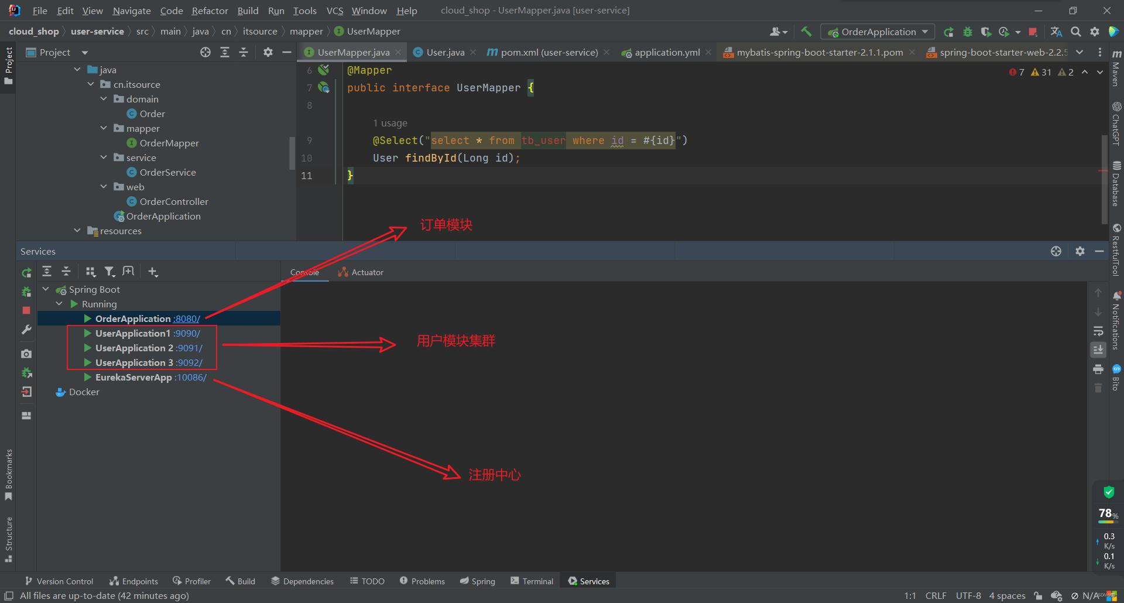Image resolution: width=1124 pixels, height=603 pixels.
Task: Stop OrderApplication using the red stop square
Action: click(26, 310)
